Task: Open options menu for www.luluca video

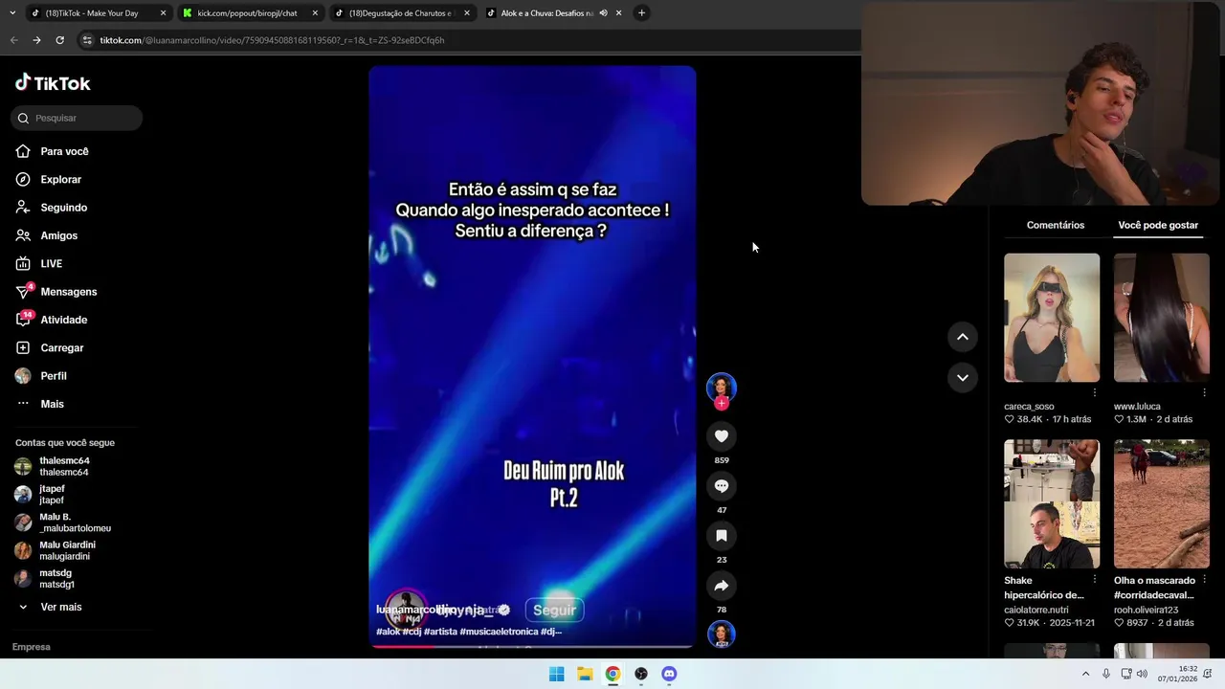Action: click(1204, 393)
